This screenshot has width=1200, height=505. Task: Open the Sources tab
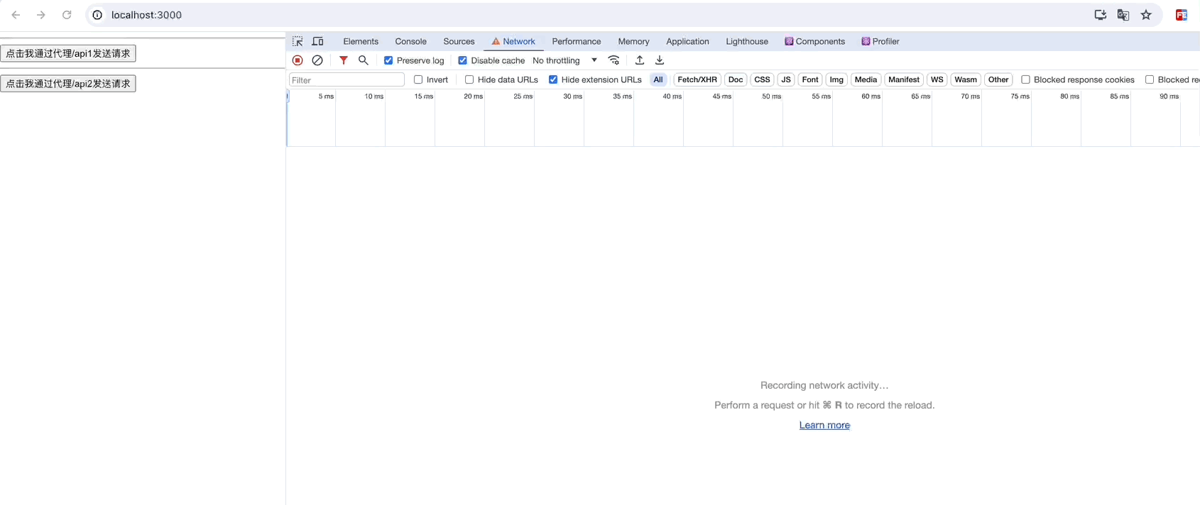459,41
